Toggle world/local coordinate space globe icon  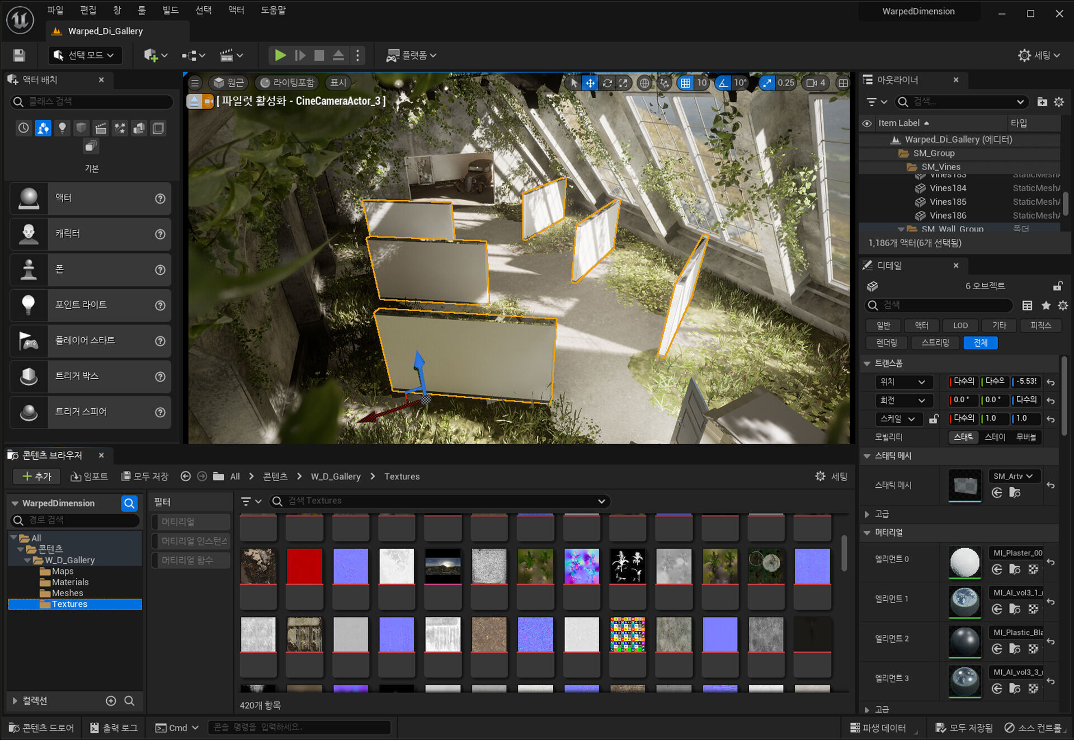point(644,83)
